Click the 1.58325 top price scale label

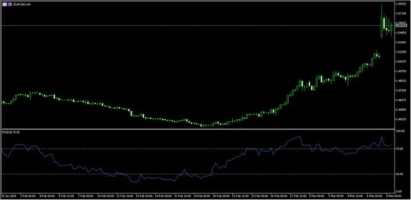[x=401, y=4]
